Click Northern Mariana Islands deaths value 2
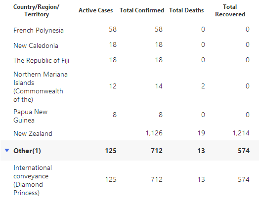The image size is (259, 207). click(203, 86)
